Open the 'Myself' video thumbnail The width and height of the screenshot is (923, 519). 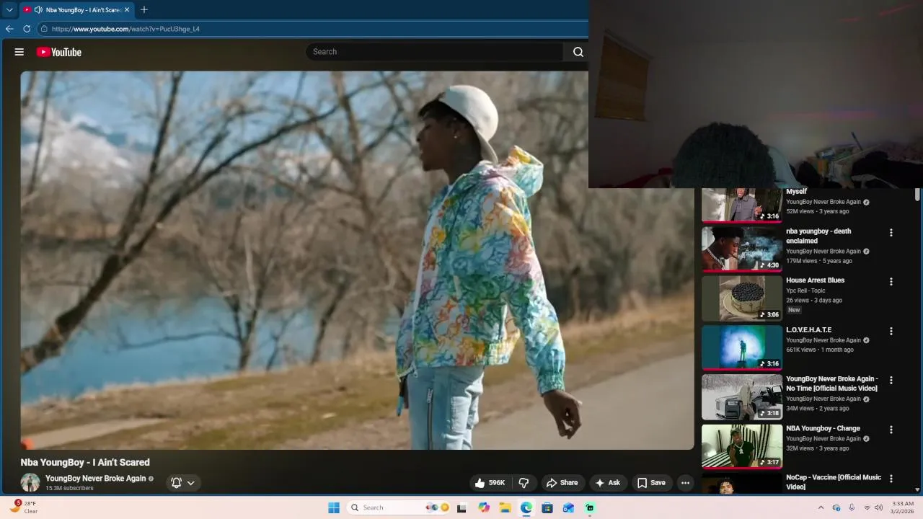coord(742,205)
